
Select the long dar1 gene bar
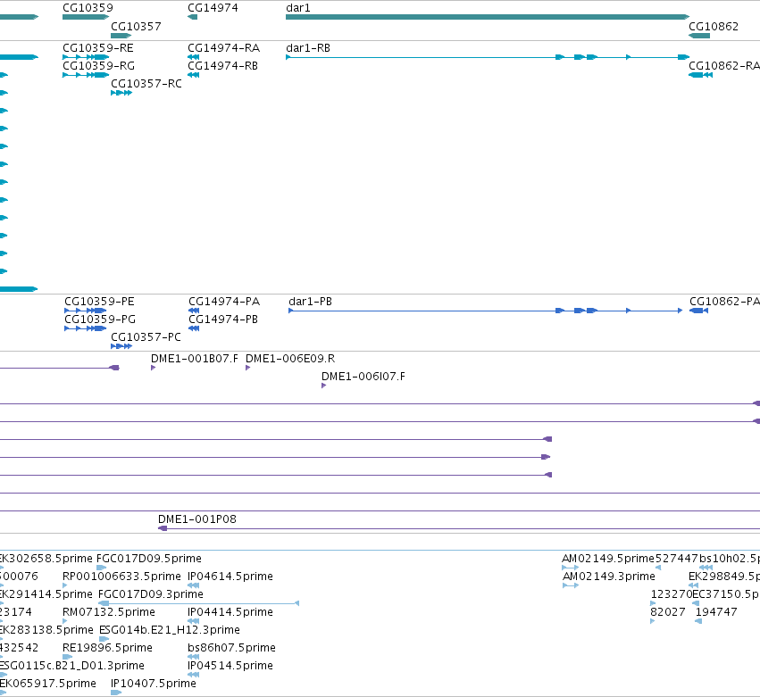488,17
